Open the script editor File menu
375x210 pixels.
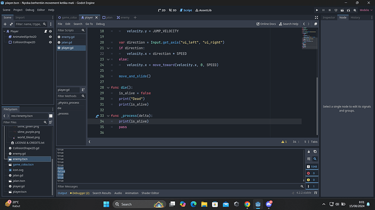tap(60, 24)
